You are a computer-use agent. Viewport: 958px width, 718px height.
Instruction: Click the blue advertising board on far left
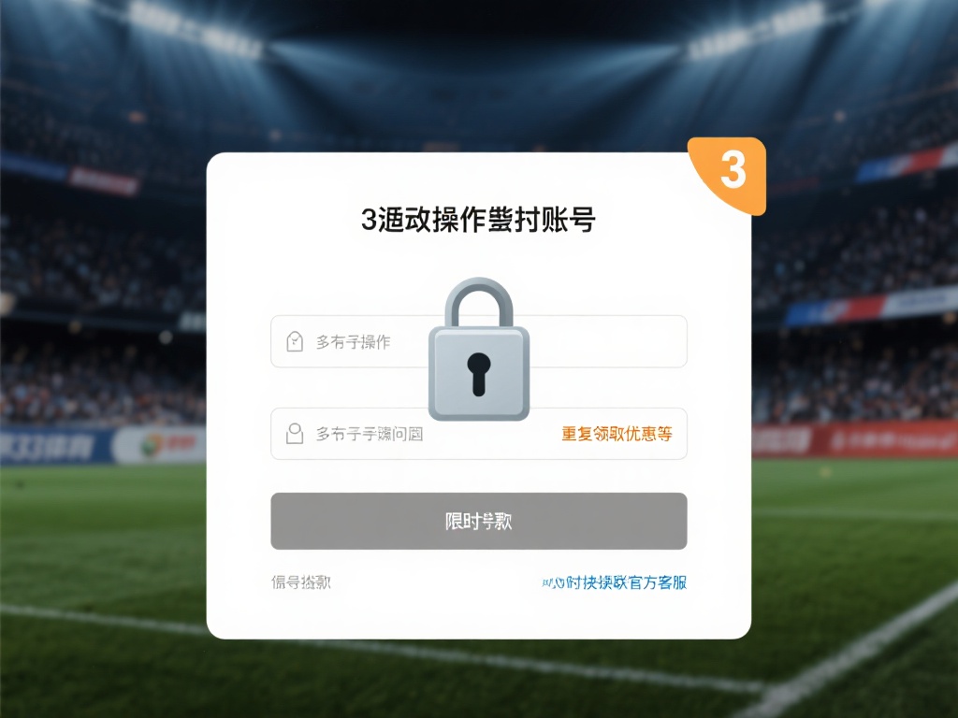coord(49,447)
